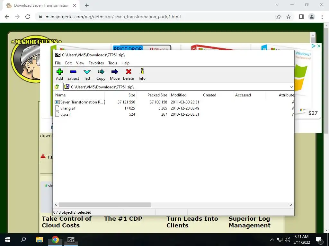
Task: Sort by the Packed Size column header
Action: click(153, 95)
